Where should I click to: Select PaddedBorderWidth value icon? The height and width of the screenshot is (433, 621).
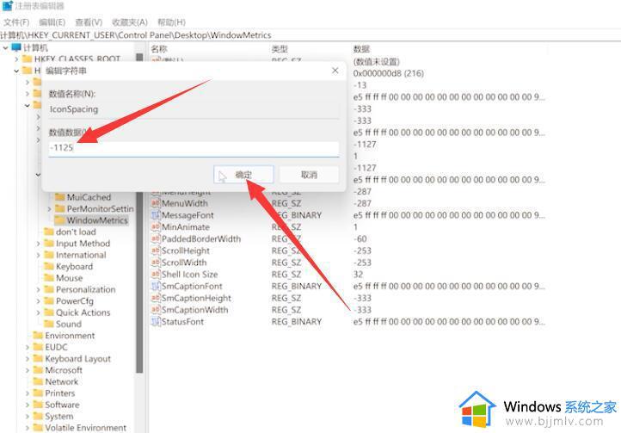point(156,238)
